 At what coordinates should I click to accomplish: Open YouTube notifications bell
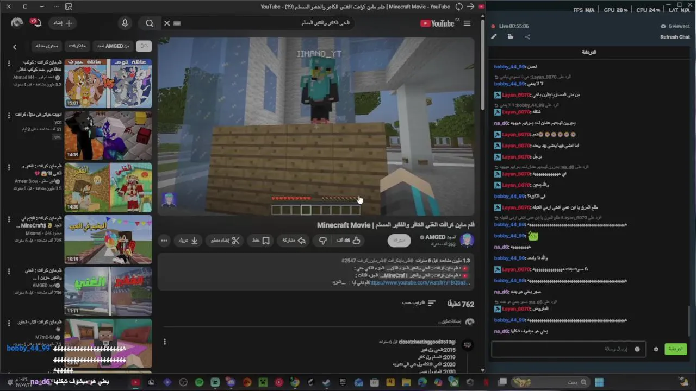[x=38, y=23]
